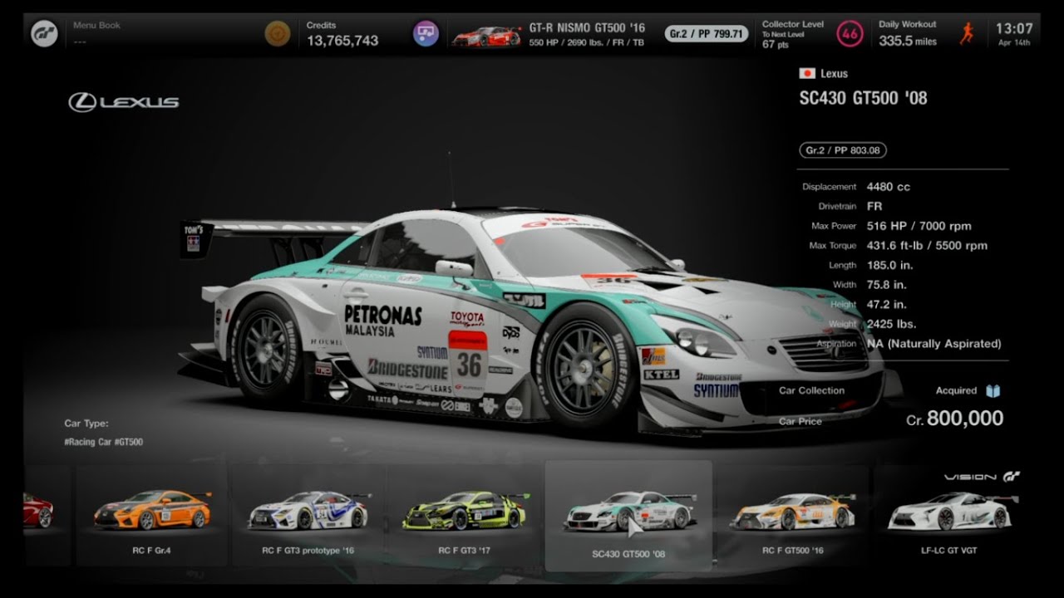Click the Max Torque 431.6 ft-lb value
Screen dimensions: 1064x598
(x=927, y=245)
